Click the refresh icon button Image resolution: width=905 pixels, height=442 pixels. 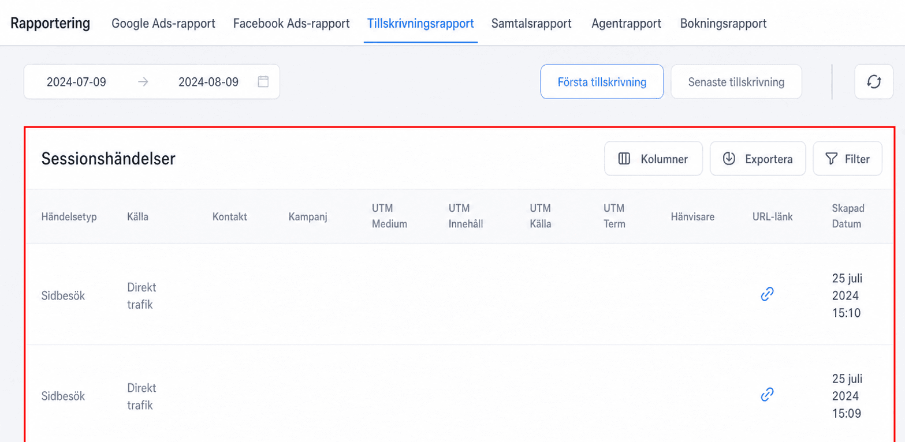874,82
